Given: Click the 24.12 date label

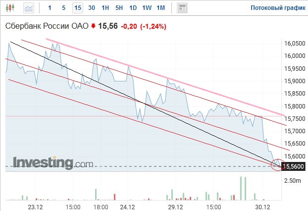Looking at the screenshot, I should pyautogui.click(x=127, y=207).
